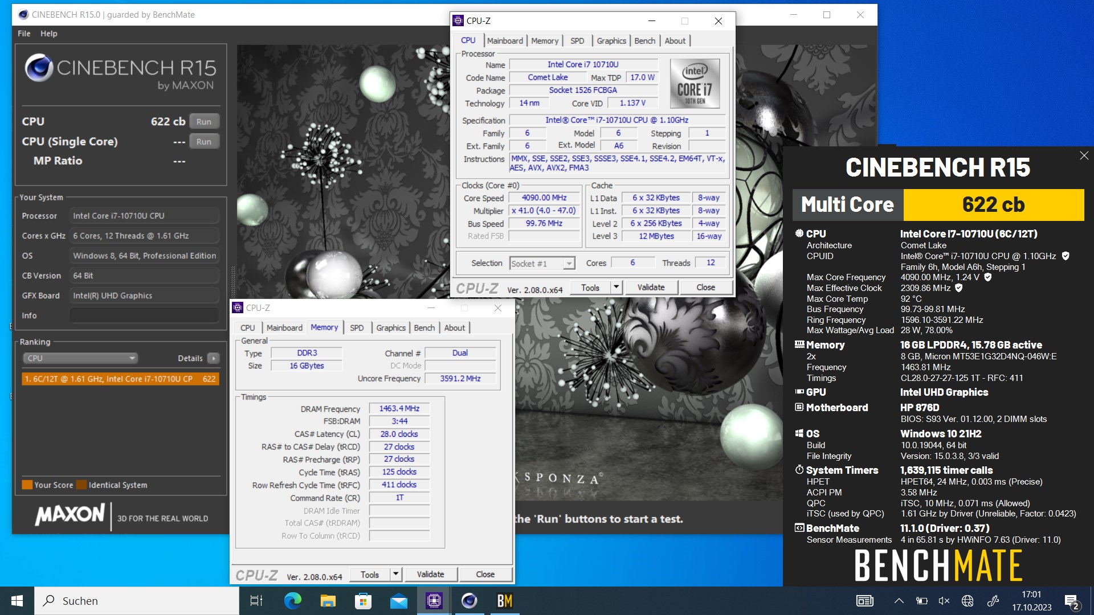
Task: Open Microsoft Store taskbar icon
Action: 363,601
